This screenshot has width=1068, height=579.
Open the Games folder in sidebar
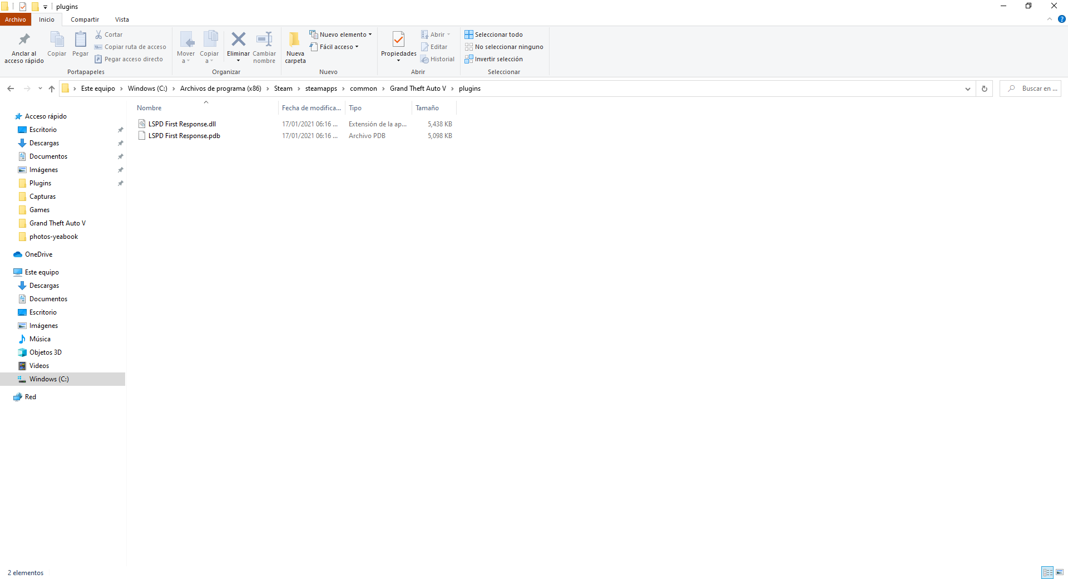(39, 210)
